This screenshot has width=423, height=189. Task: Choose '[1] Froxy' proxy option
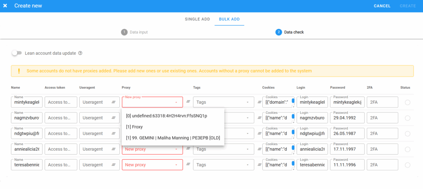pos(173,127)
